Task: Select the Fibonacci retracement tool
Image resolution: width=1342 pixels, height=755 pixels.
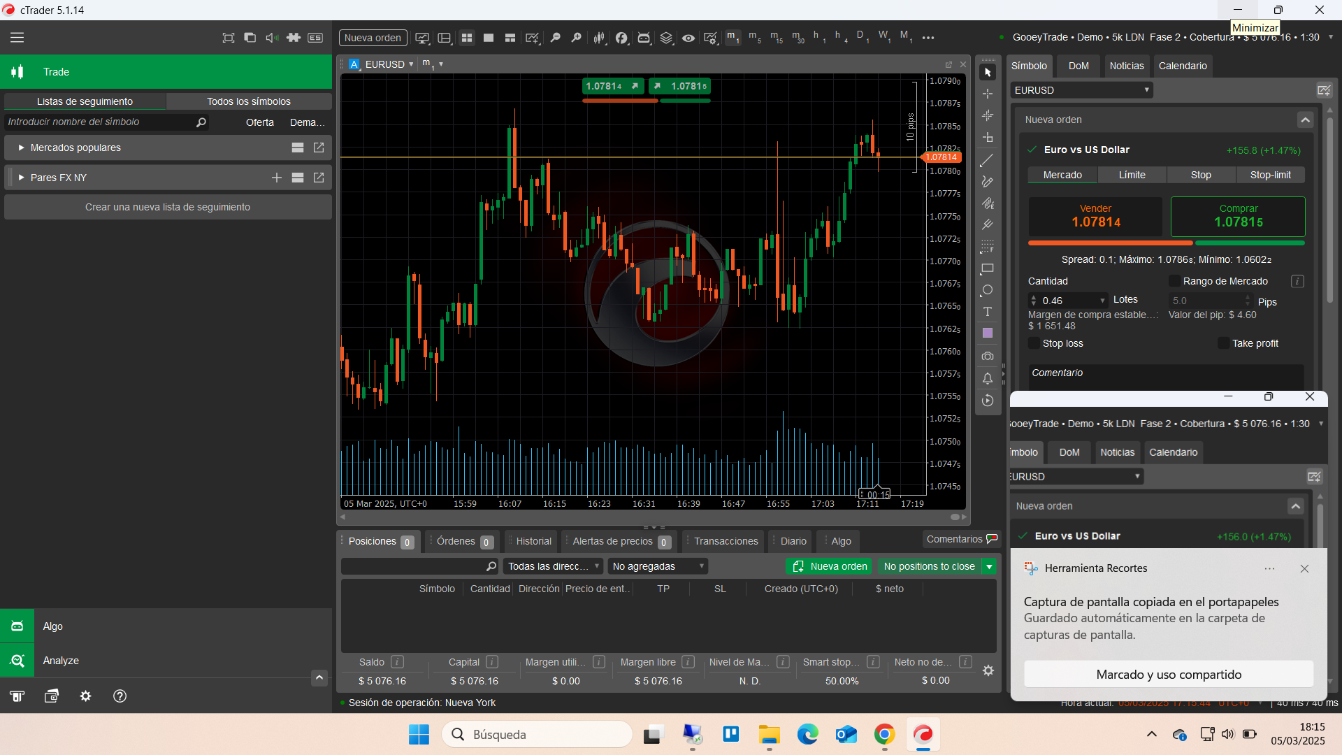Action: [988, 247]
